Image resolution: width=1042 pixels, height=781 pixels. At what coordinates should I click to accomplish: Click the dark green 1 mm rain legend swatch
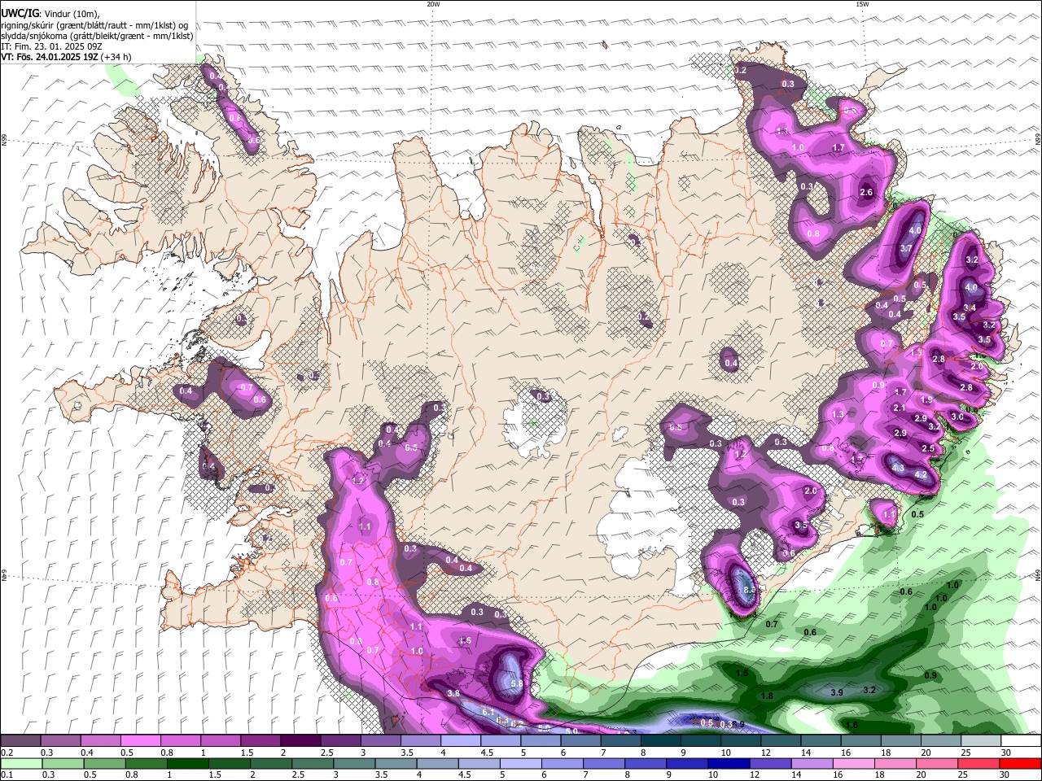pos(187,764)
